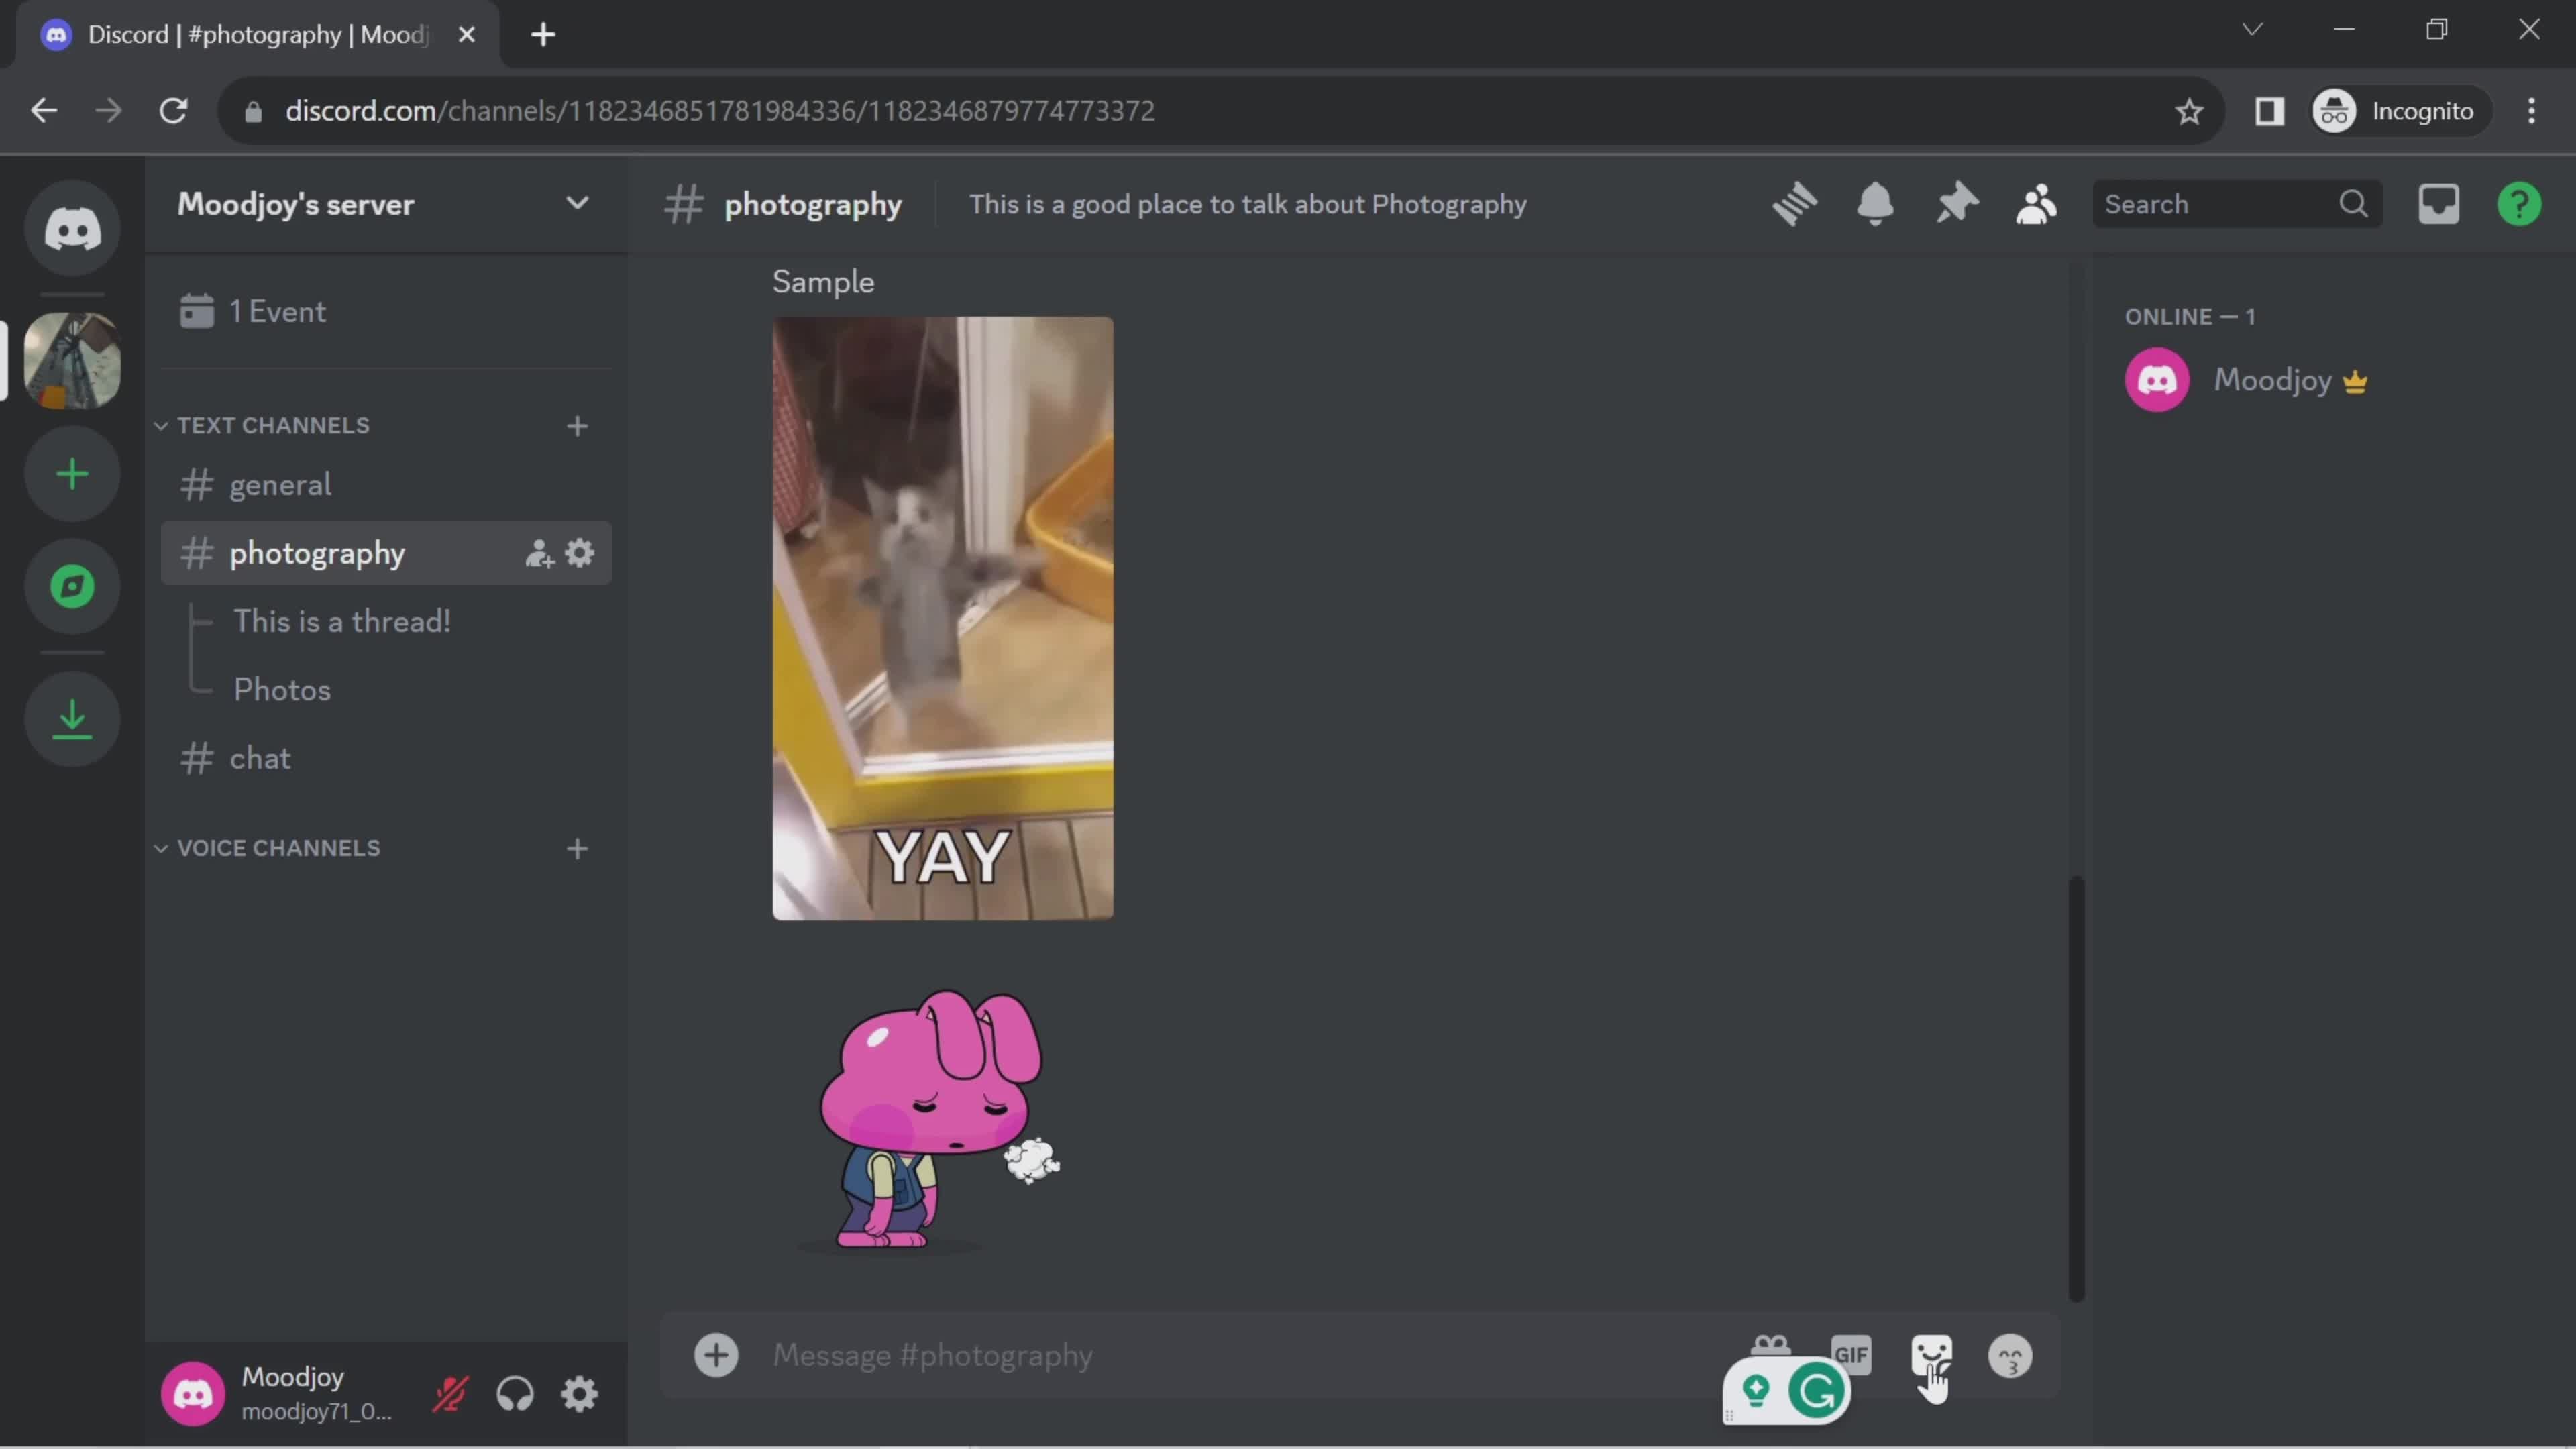Viewport: 2576px width, 1449px height.
Task: Go forward in browser history
Action: coord(108,110)
